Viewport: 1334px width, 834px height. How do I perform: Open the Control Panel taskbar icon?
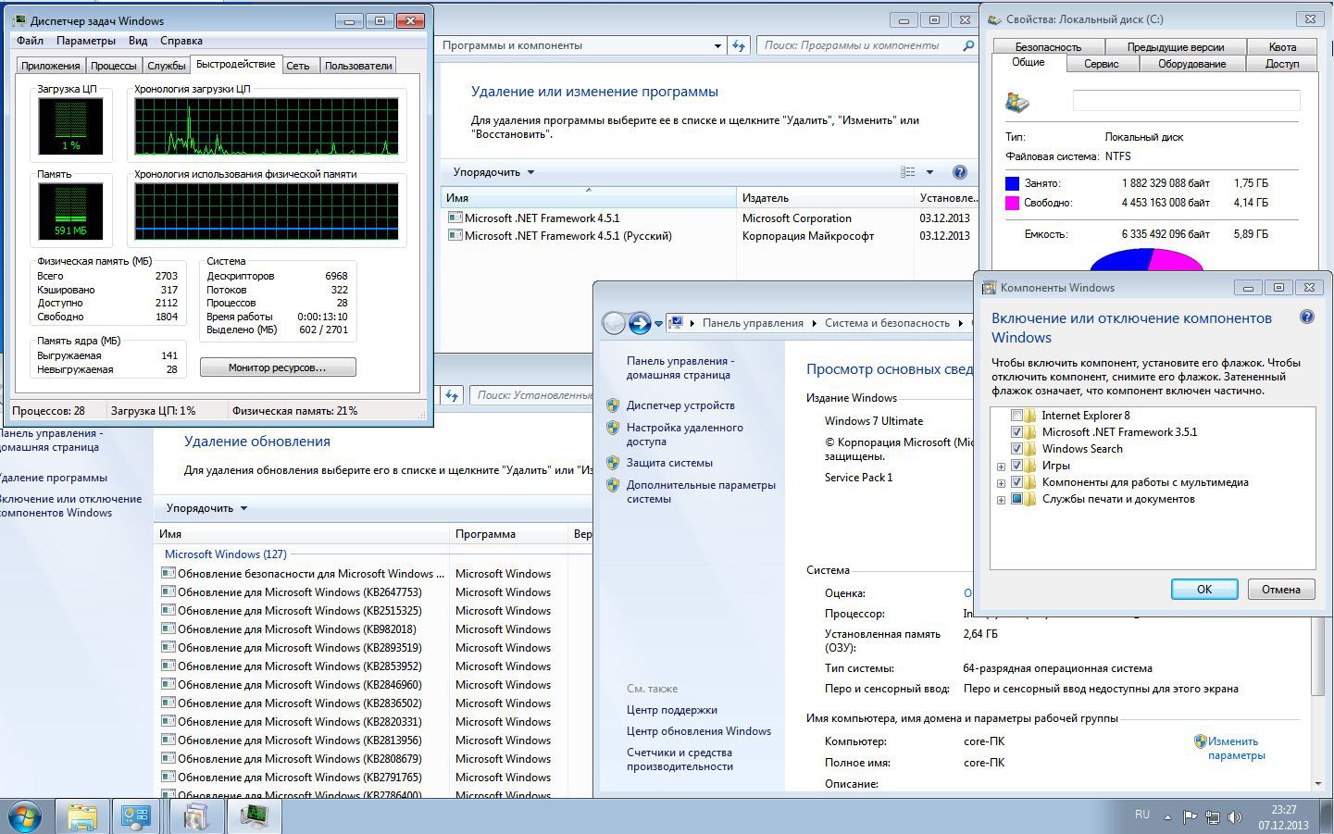(137, 816)
